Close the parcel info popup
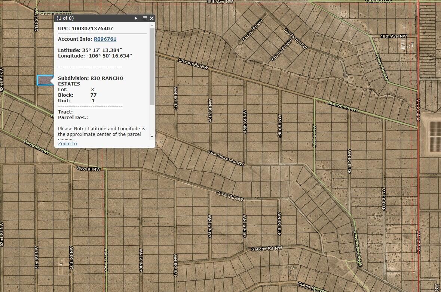The image size is (441, 292). point(151,18)
